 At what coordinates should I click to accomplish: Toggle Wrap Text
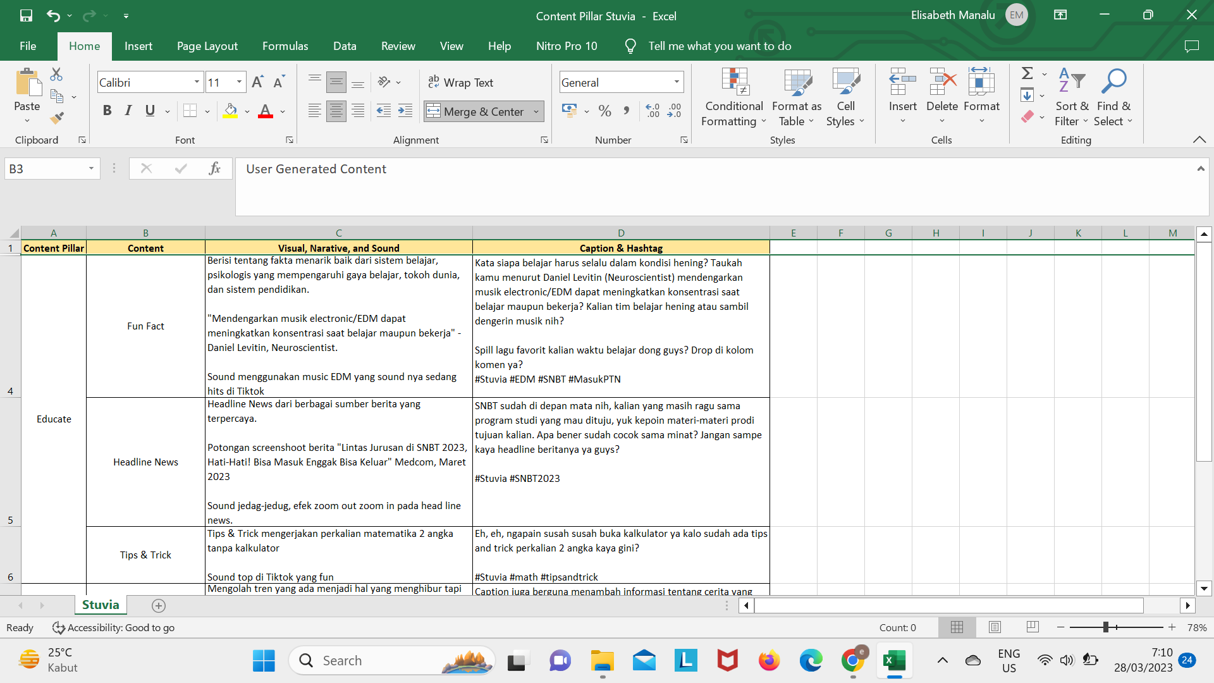(461, 82)
